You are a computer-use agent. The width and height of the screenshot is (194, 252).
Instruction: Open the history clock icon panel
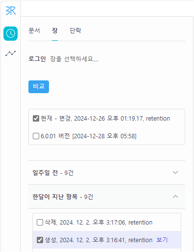coord(10,33)
